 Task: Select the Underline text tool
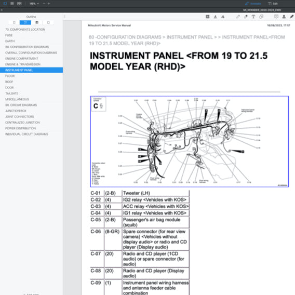215,17
